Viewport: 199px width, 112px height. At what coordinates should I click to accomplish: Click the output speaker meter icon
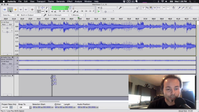pos(52,12)
